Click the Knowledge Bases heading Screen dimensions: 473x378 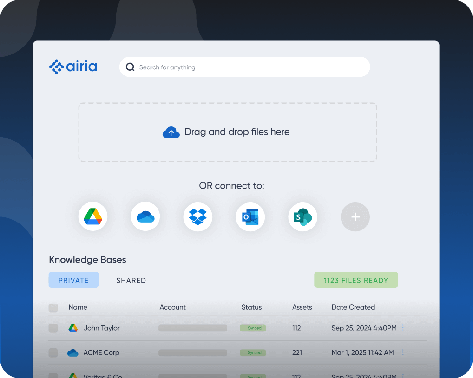87,260
